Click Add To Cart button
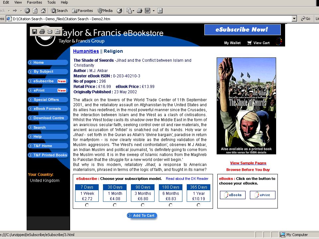 coord(142,216)
